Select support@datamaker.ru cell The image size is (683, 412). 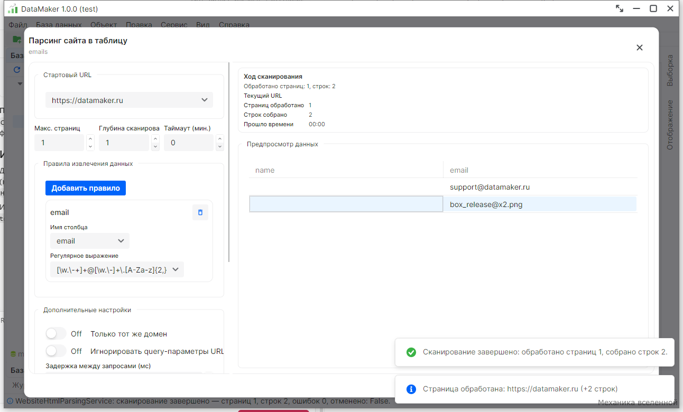540,187
